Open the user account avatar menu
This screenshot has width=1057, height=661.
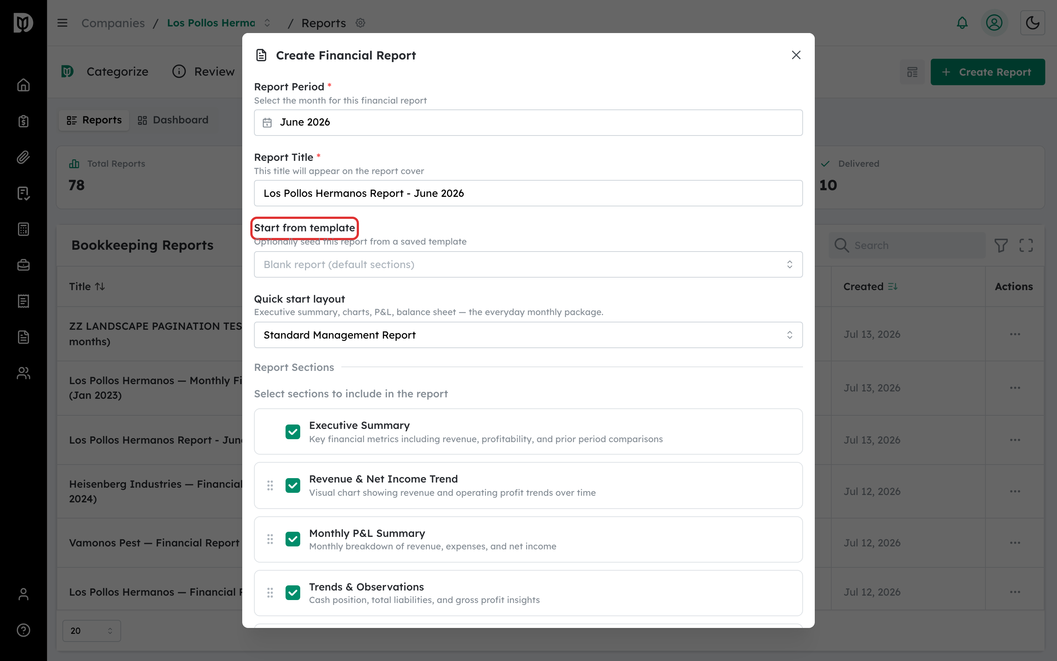tap(994, 23)
